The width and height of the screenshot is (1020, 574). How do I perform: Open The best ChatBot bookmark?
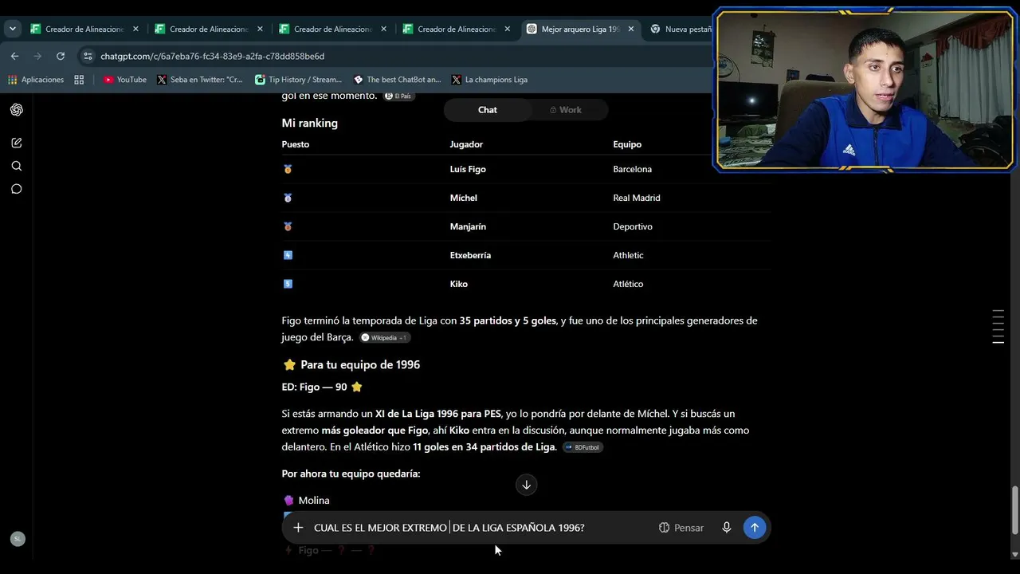(397, 80)
